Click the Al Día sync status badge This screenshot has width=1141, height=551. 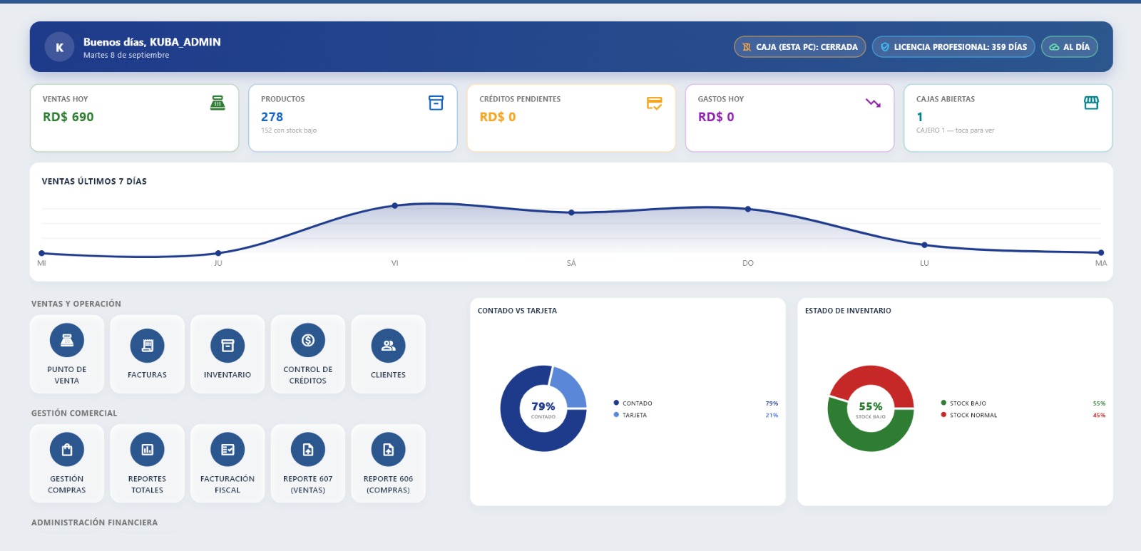point(1070,47)
